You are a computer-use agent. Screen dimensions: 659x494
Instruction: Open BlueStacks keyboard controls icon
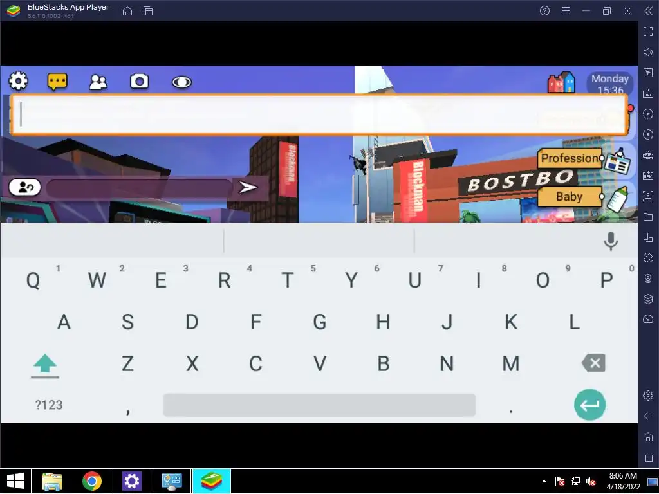click(x=648, y=93)
